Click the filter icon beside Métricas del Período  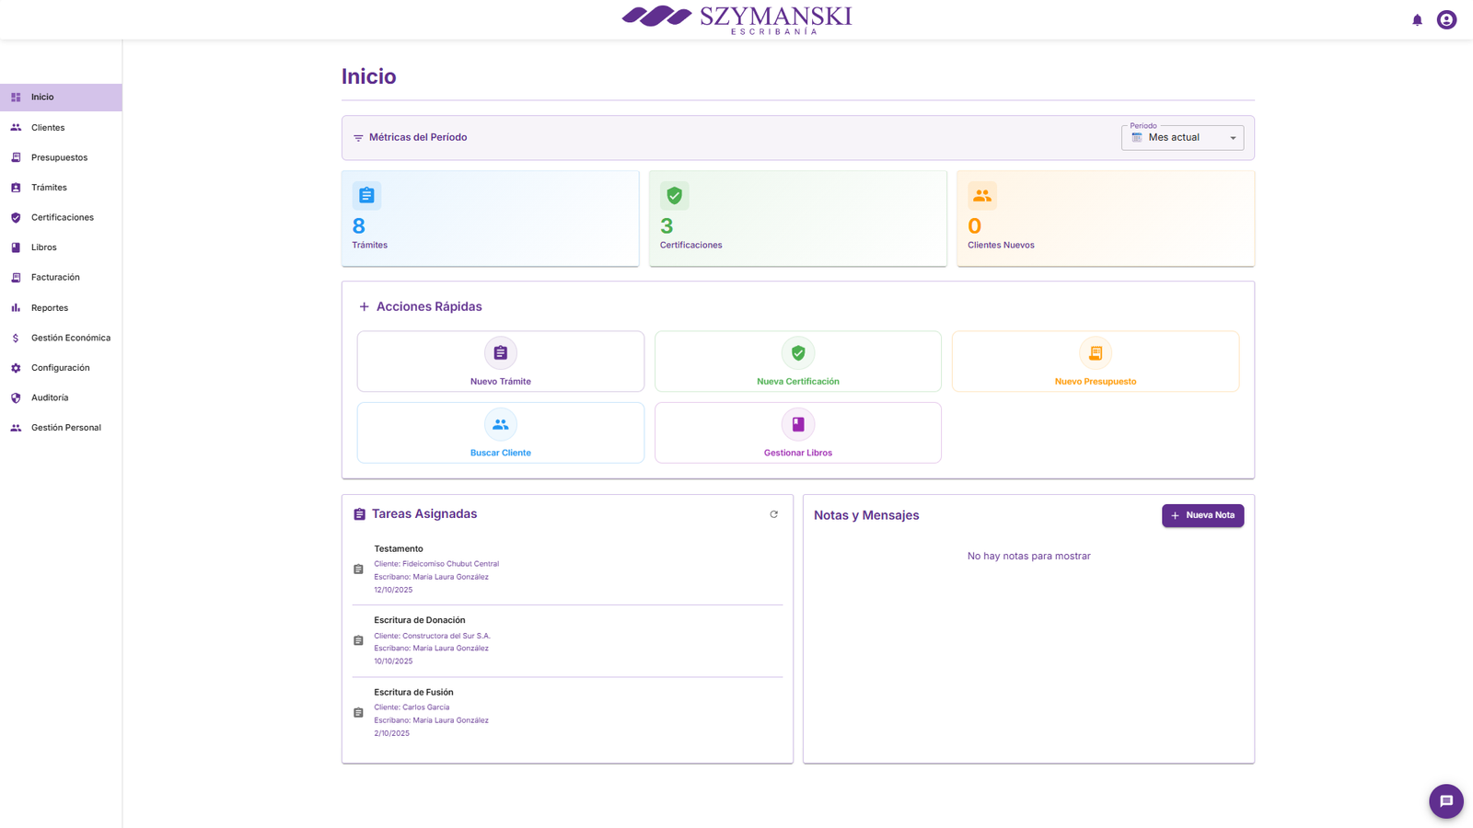pos(358,138)
